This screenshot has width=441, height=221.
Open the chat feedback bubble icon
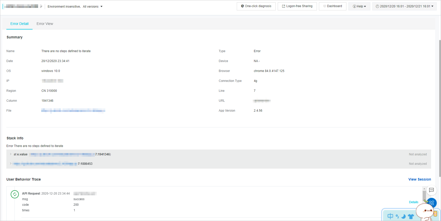[432, 190]
